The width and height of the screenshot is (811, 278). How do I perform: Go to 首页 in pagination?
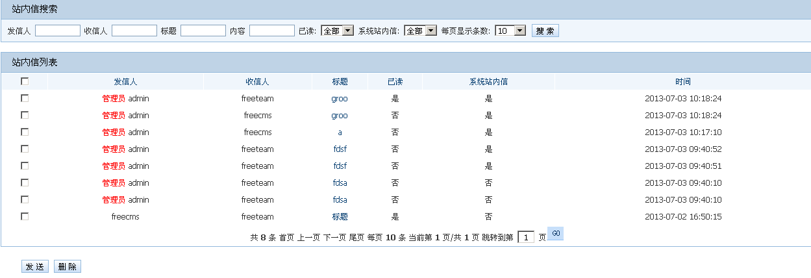[x=286, y=238]
